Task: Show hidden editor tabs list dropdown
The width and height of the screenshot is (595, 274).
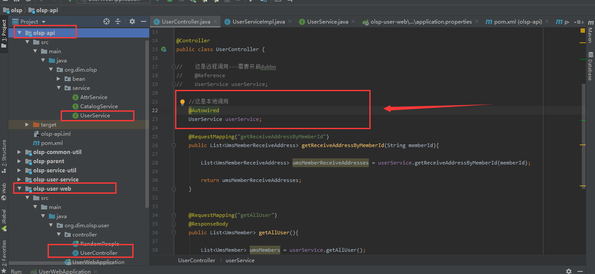Action: (x=579, y=22)
